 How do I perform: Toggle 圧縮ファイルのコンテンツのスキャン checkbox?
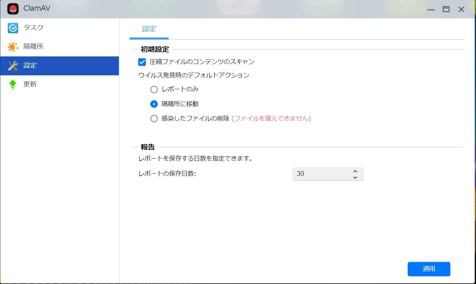[x=142, y=62]
